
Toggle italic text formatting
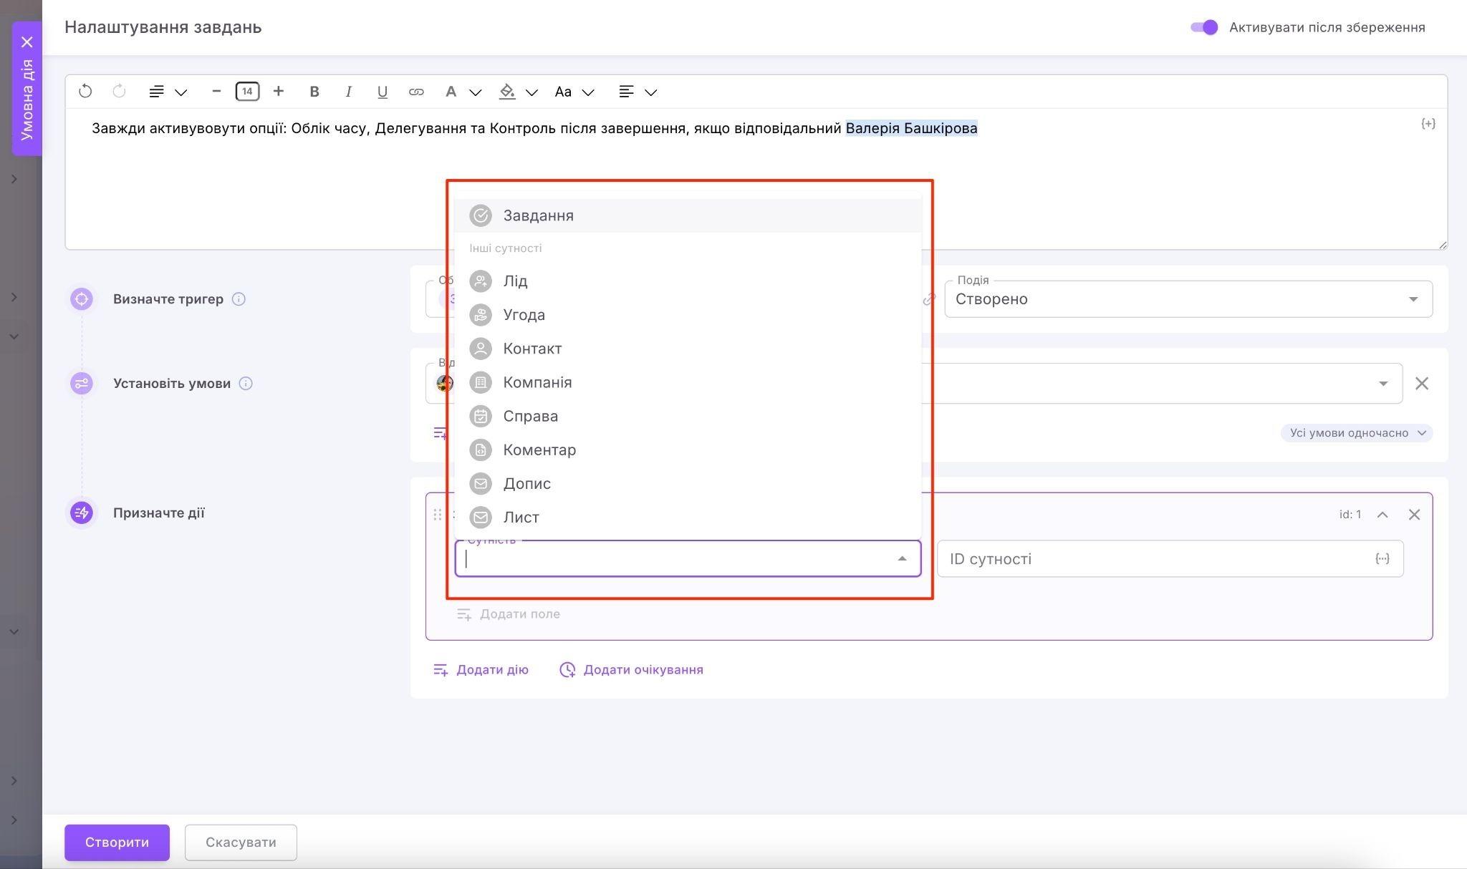pos(348,92)
